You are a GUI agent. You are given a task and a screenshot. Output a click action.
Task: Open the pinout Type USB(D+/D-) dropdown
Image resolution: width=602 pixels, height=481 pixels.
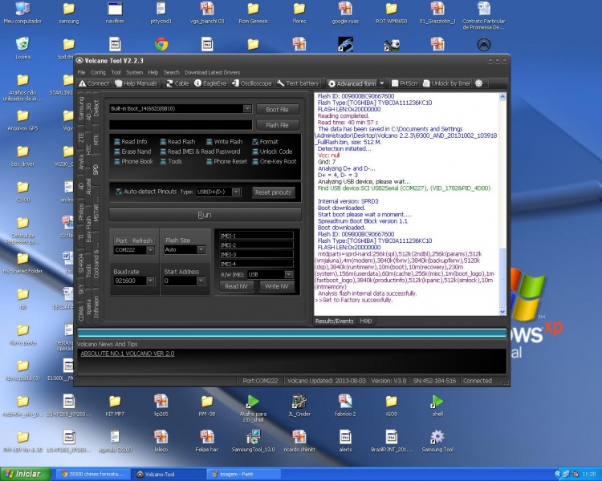point(237,192)
